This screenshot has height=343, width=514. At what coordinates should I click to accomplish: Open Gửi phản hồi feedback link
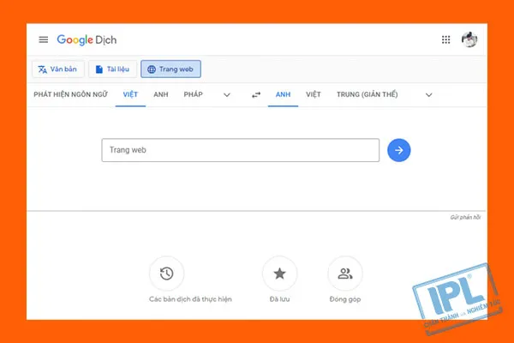click(x=465, y=217)
